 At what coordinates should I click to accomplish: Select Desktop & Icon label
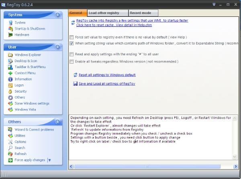tap(26, 61)
